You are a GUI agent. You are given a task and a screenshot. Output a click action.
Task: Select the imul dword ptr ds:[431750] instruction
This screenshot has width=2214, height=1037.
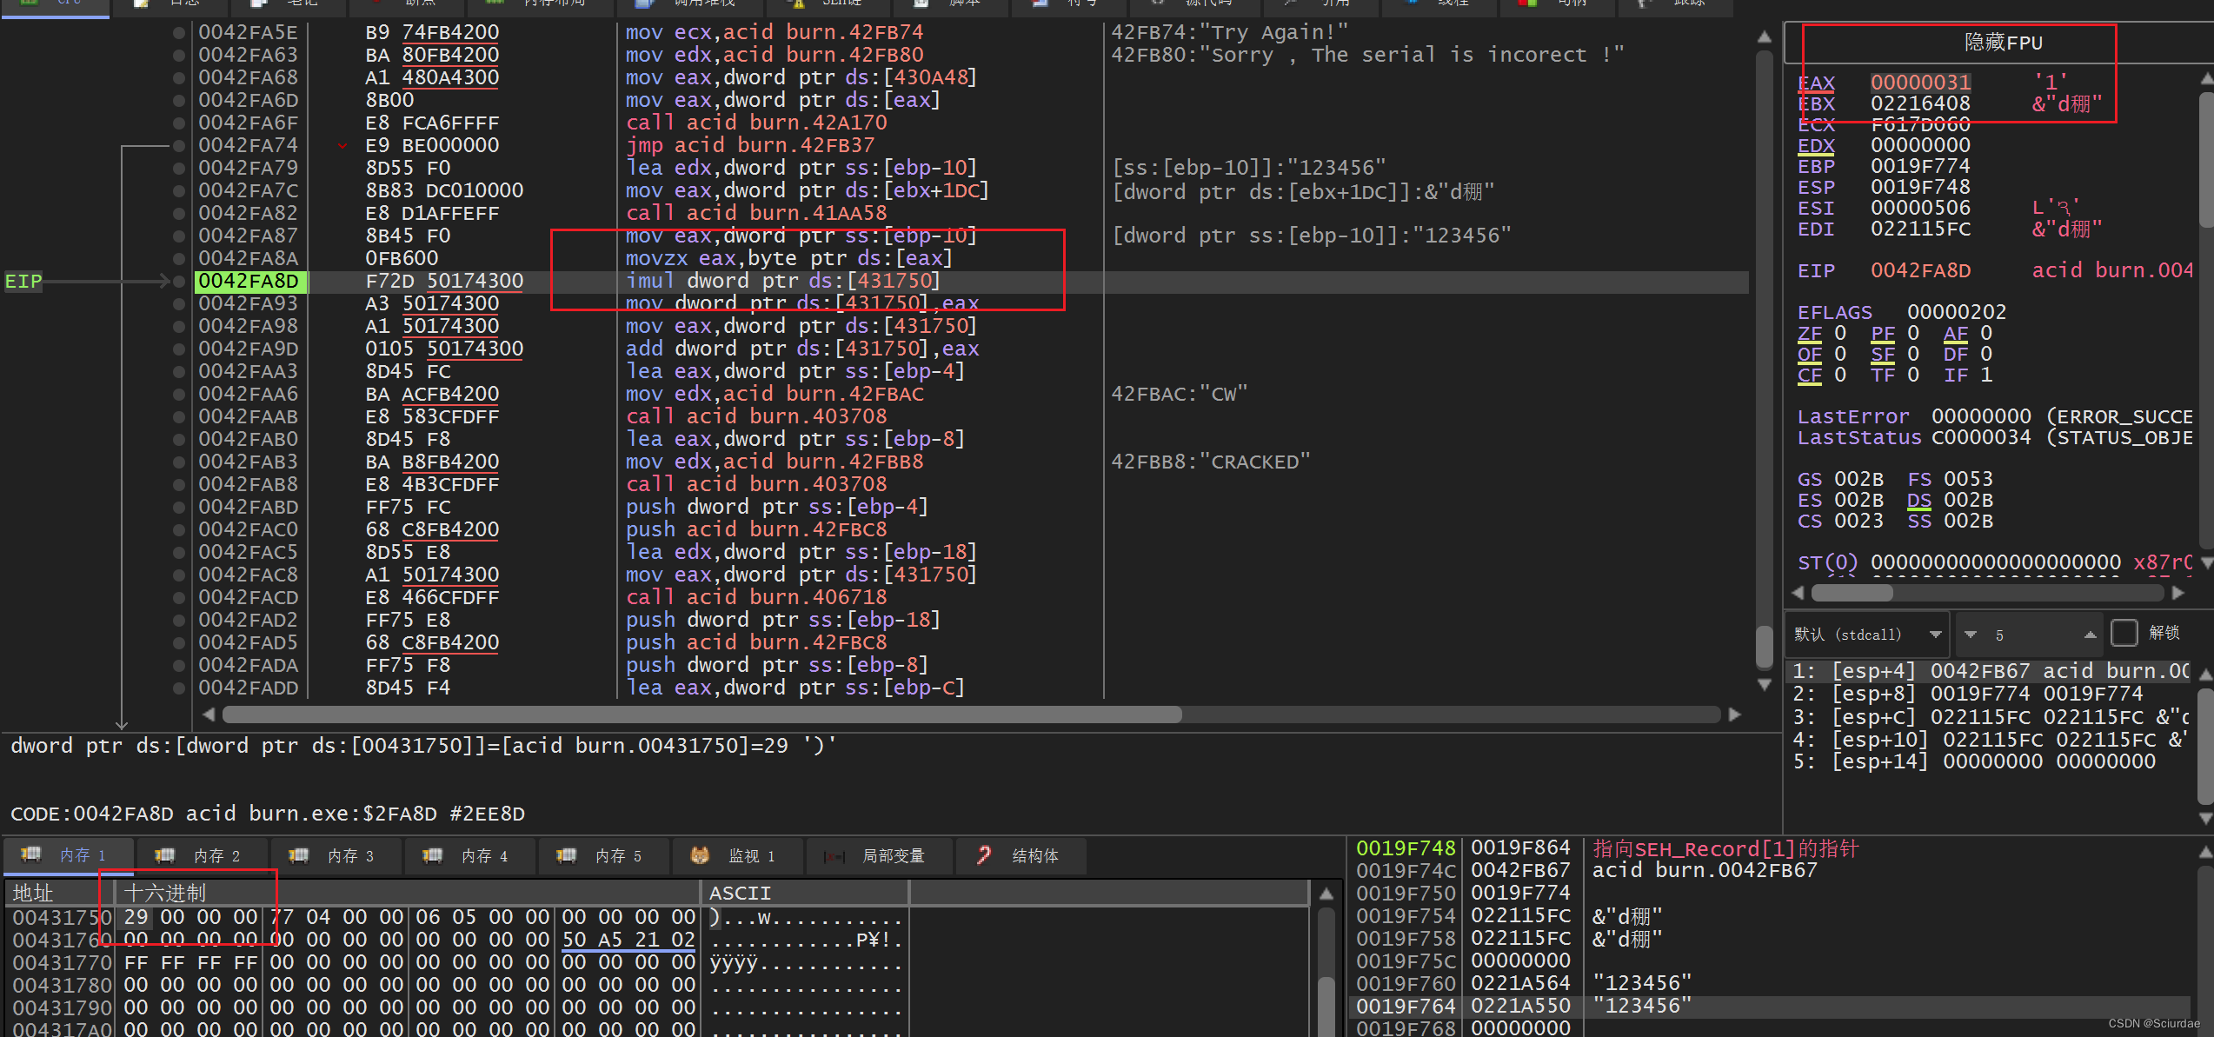(x=783, y=281)
